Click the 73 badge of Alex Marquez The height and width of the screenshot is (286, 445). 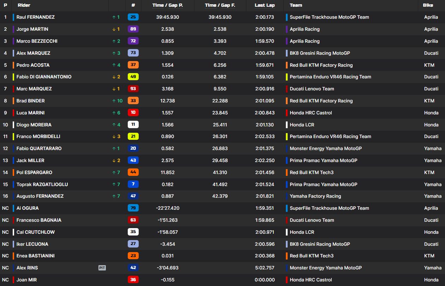pos(133,53)
